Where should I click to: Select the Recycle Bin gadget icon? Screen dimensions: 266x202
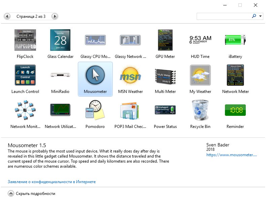pyautogui.click(x=200, y=110)
